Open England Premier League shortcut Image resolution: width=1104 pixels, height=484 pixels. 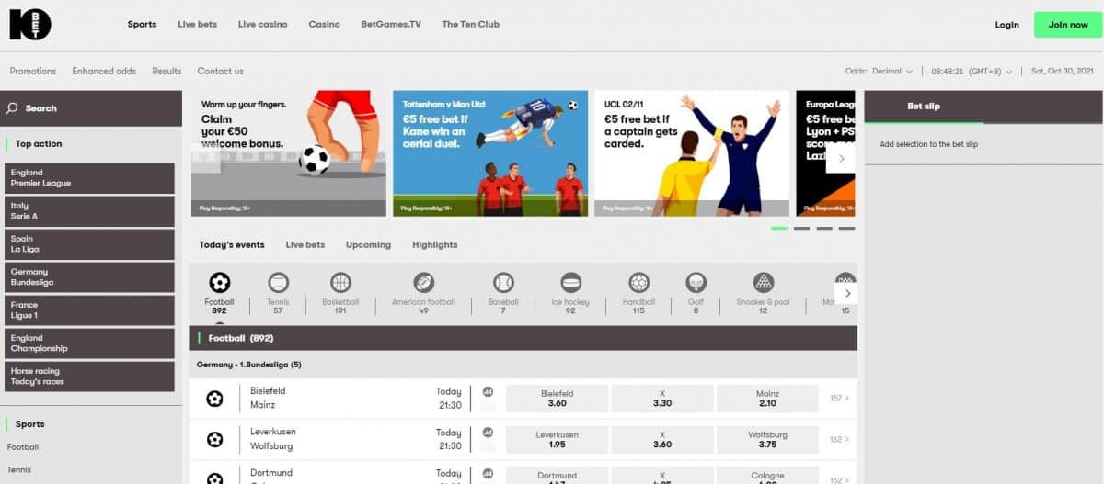[x=89, y=178]
